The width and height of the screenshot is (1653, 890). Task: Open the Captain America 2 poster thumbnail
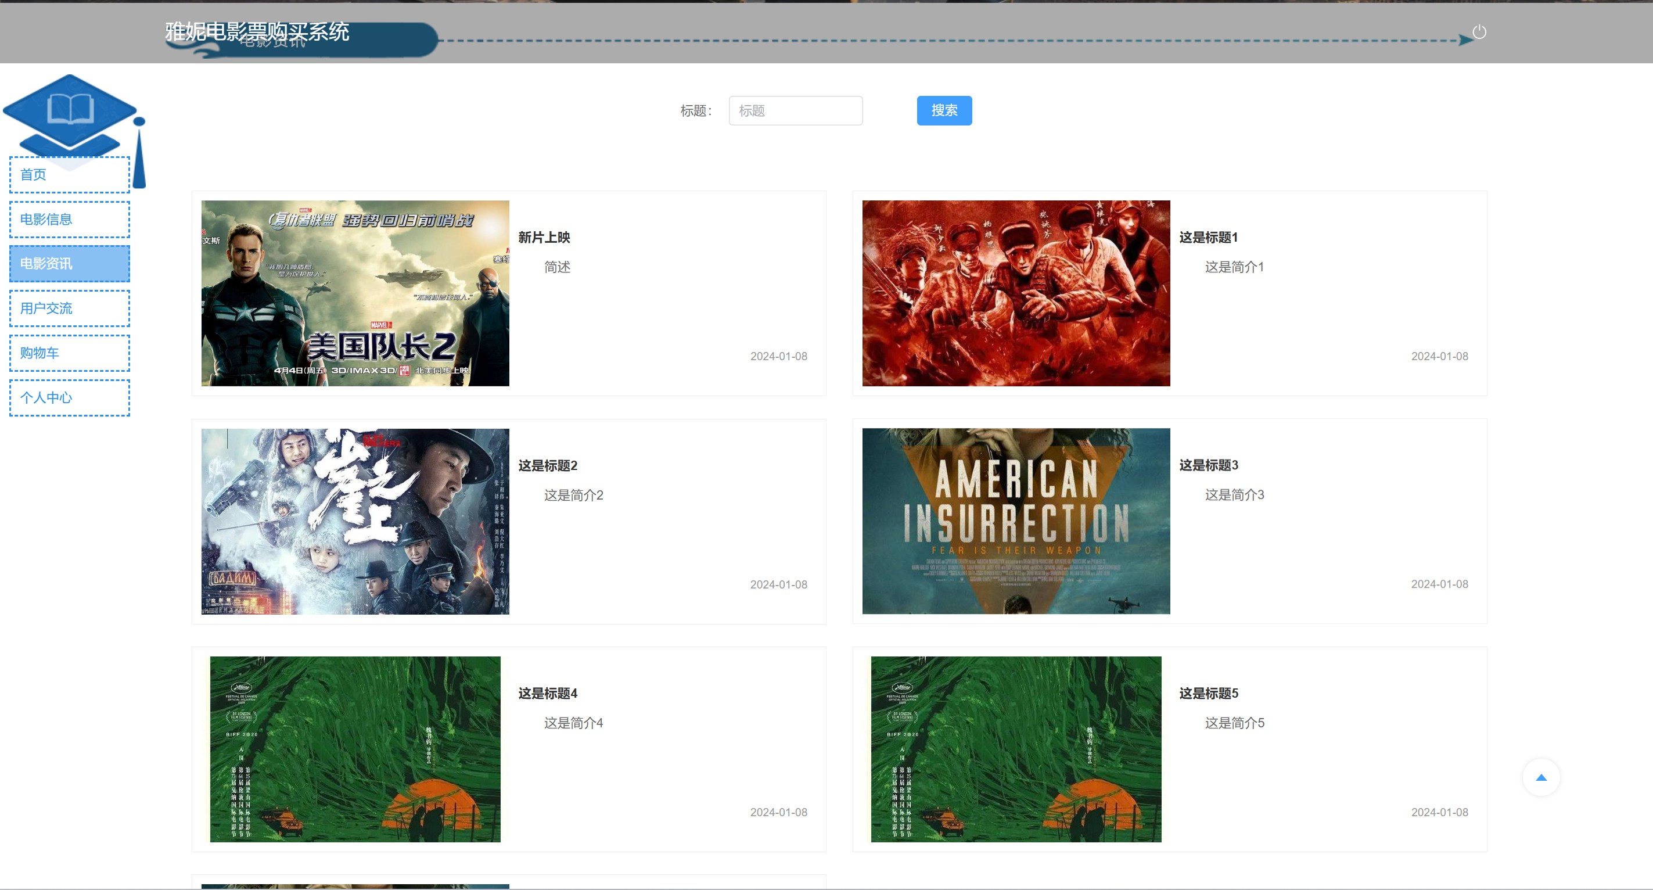(355, 293)
